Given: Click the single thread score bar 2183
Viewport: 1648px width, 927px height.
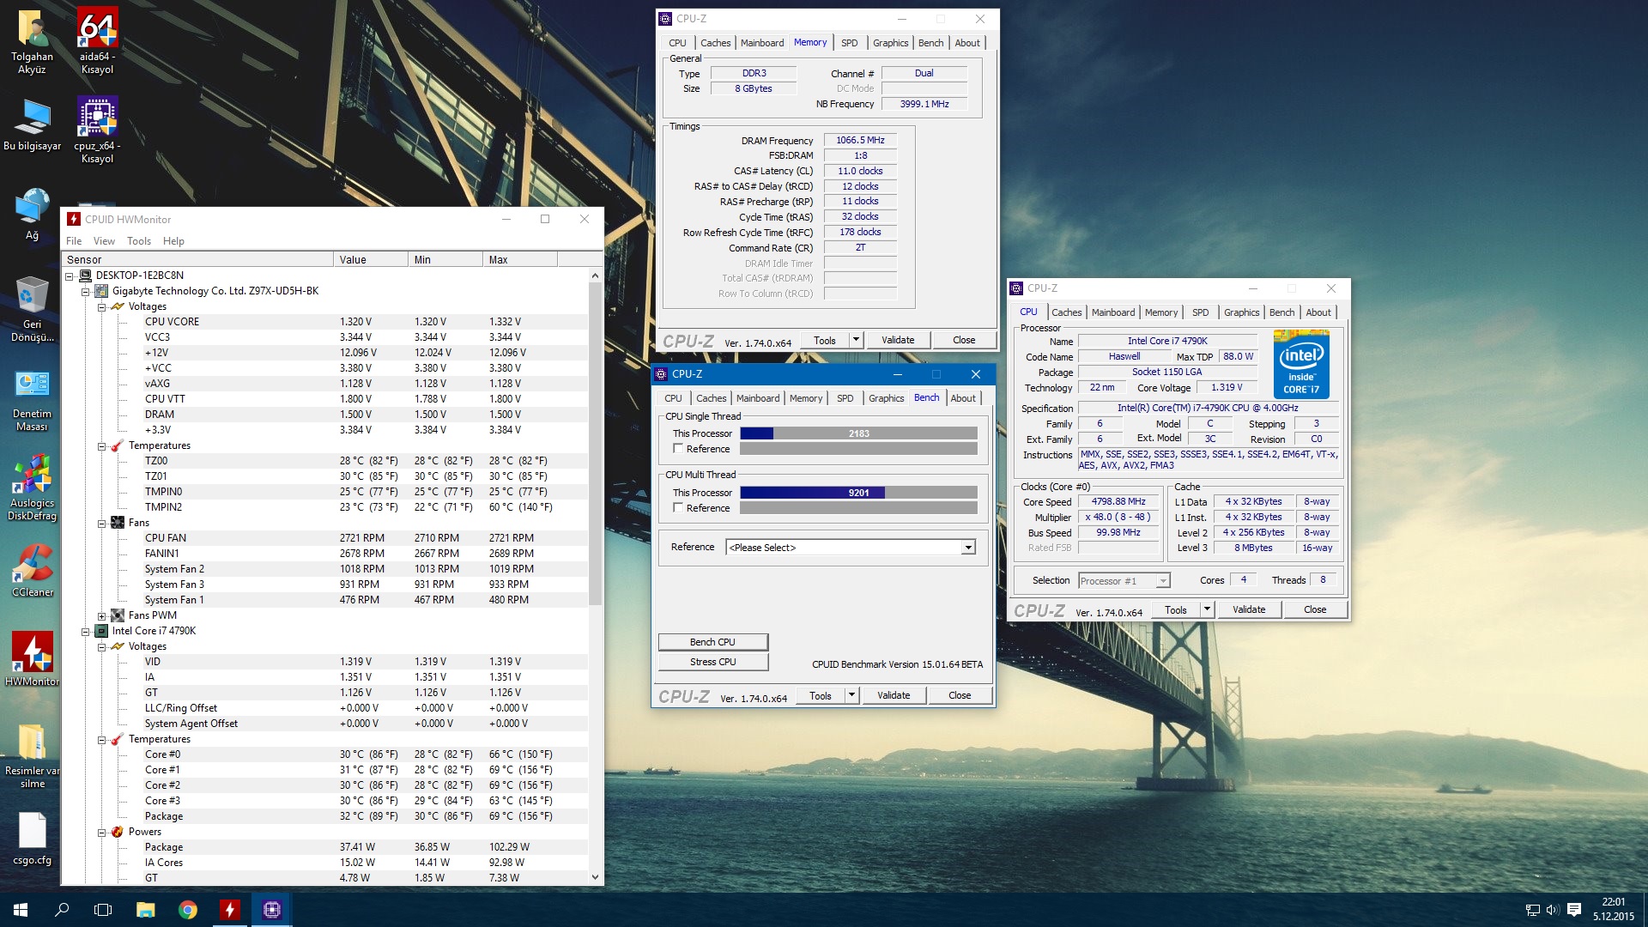Looking at the screenshot, I should click(858, 433).
